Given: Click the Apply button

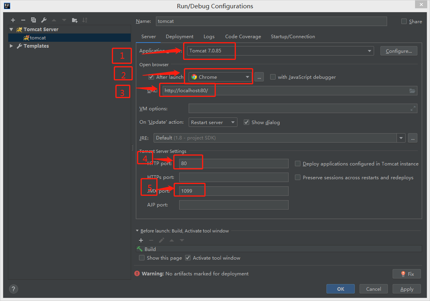Looking at the screenshot, I should (407, 289).
